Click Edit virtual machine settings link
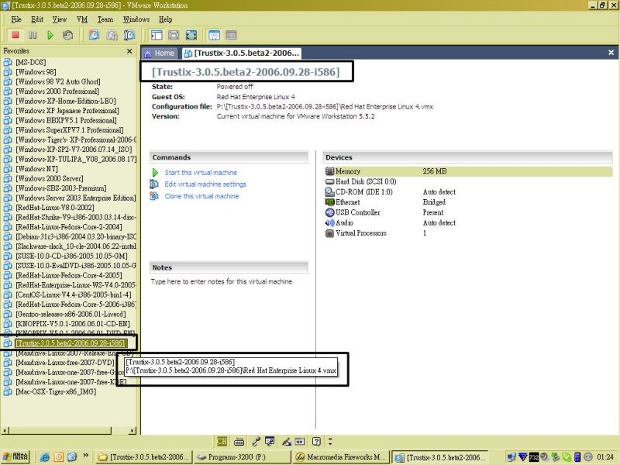This screenshot has height=465, width=620. (205, 184)
